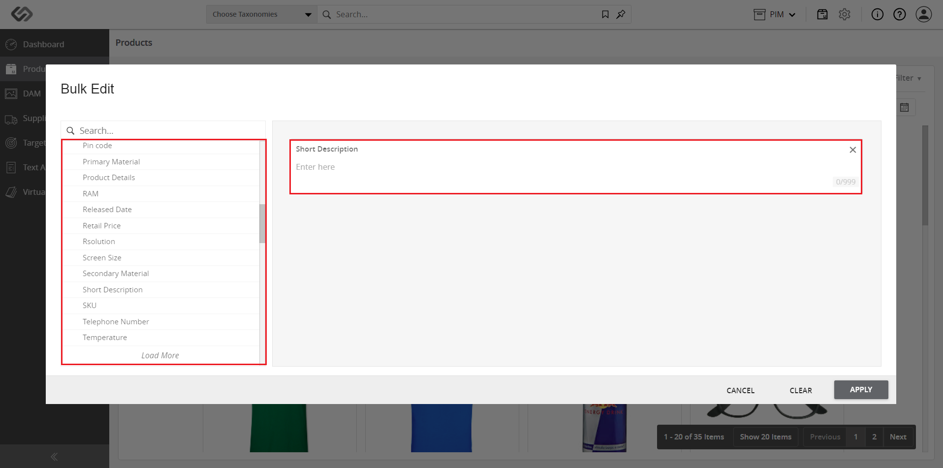Click the pin icon in search bar
943x468 pixels.
(x=621, y=14)
